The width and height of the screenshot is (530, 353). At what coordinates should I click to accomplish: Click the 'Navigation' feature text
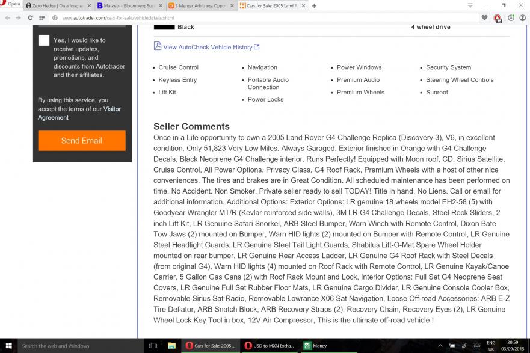[x=262, y=67]
